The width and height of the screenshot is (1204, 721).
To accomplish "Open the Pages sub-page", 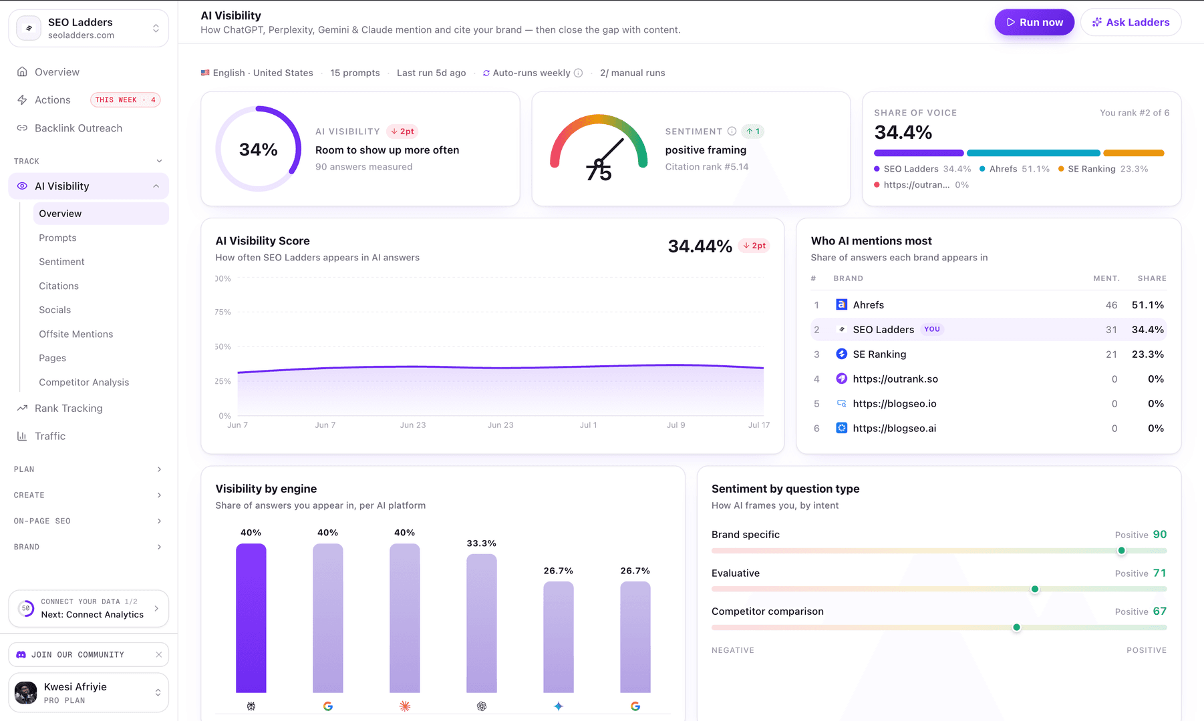I will tap(52, 358).
